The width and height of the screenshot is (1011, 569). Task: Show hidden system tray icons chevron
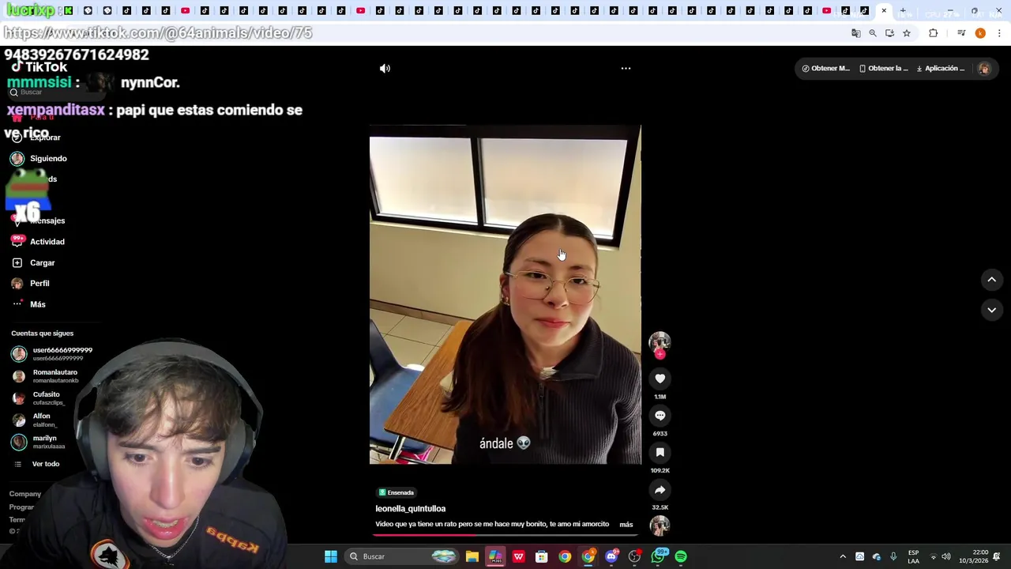[843, 556]
